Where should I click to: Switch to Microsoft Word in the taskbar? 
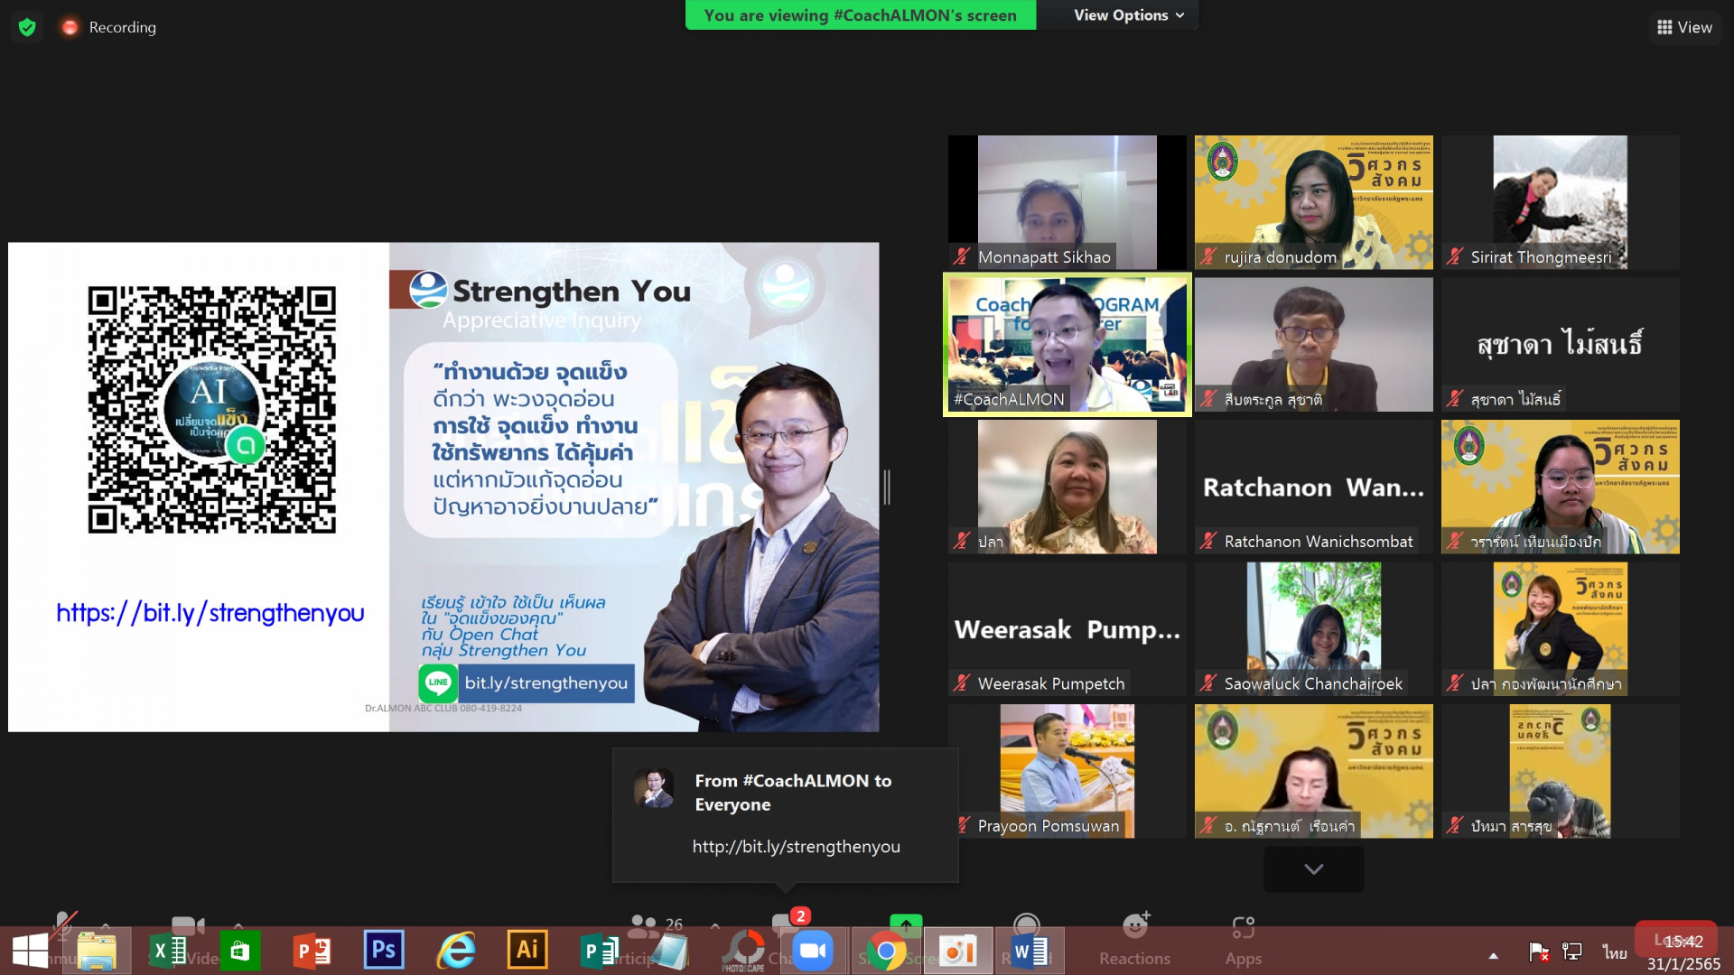[1029, 951]
